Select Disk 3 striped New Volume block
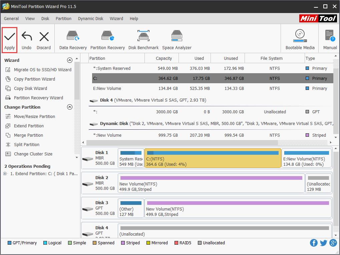 coord(238,208)
